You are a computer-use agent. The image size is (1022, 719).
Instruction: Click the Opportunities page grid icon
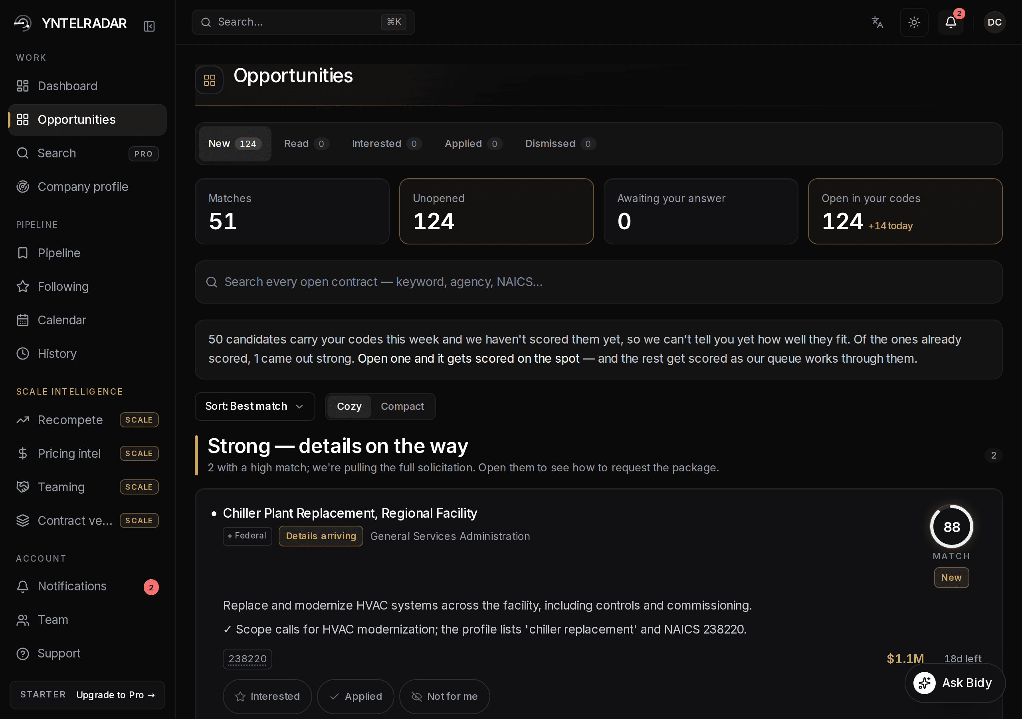(209, 80)
